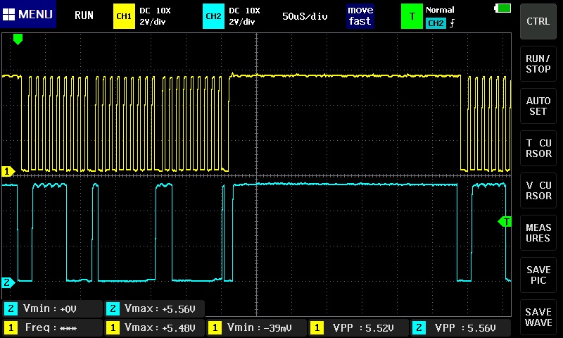Select the CH2 Vmax +5.56V measurement
The image size is (563, 338).
click(x=154, y=308)
